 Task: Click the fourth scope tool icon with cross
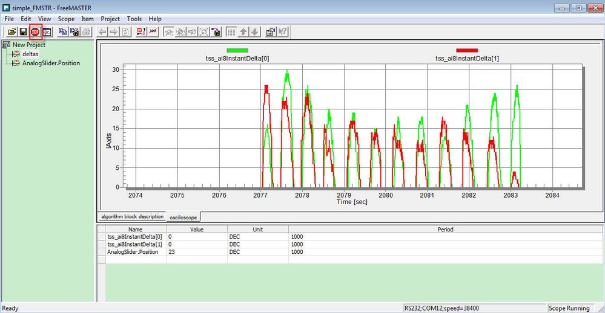tap(204, 31)
